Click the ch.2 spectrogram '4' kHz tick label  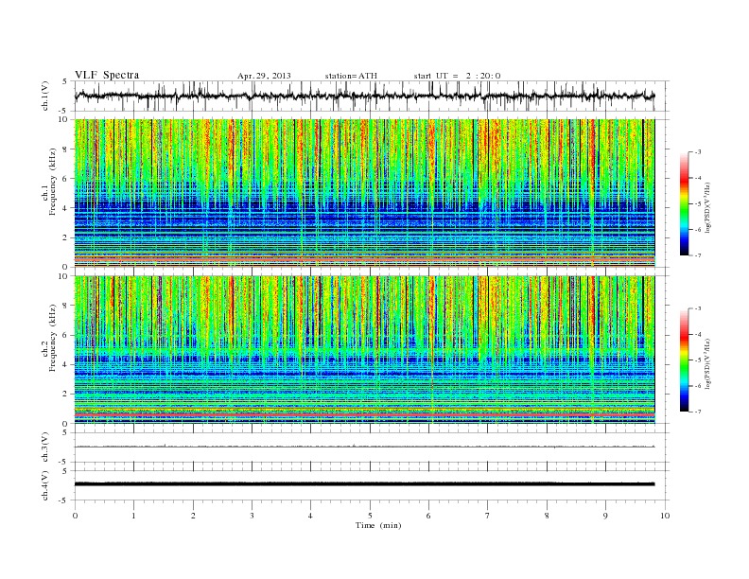[65, 364]
